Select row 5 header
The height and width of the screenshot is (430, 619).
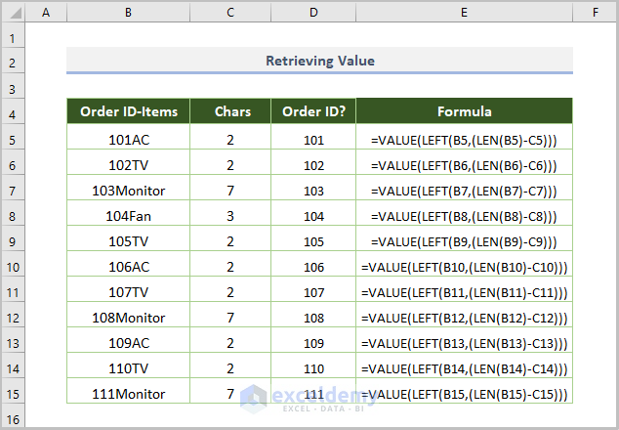pos(13,140)
